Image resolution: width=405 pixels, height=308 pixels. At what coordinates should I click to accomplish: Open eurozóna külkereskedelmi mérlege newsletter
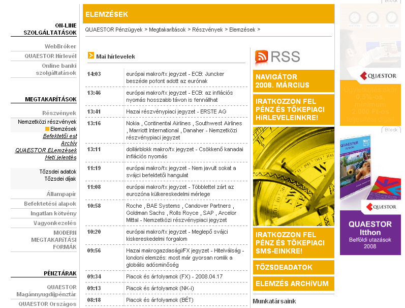click(x=180, y=190)
